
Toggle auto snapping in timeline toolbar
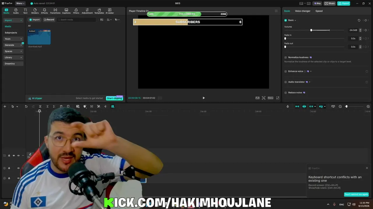pyautogui.click(x=304, y=107)
